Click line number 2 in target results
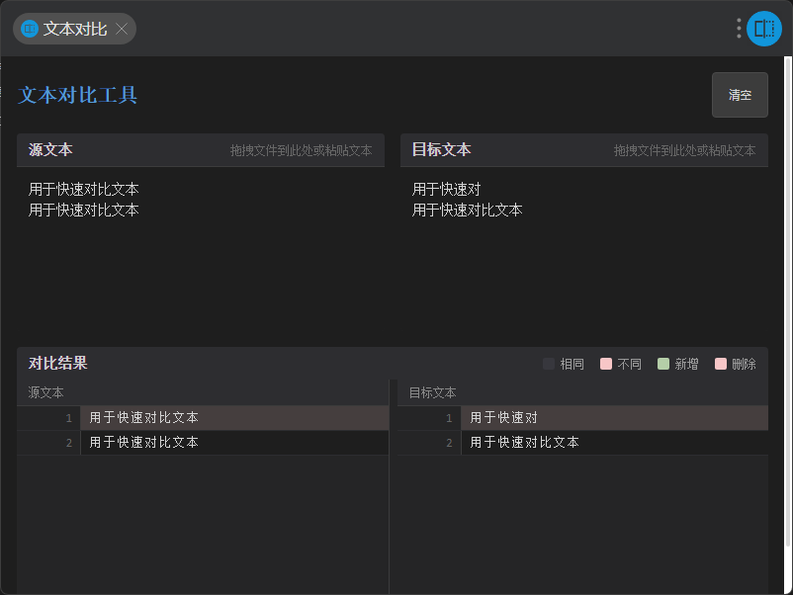 [x=449, y=443]
